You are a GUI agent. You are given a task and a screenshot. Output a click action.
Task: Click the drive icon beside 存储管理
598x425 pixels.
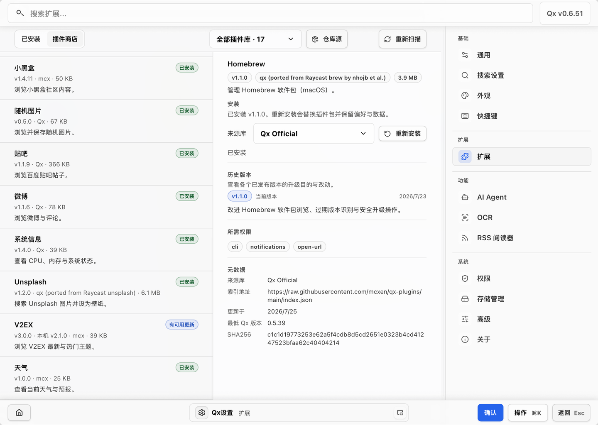click(465, 299)
